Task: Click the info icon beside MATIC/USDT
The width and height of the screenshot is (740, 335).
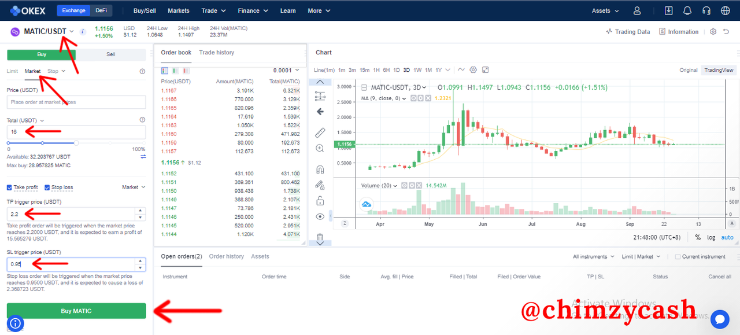Action: pyautogui.click(x=83, y=31)
